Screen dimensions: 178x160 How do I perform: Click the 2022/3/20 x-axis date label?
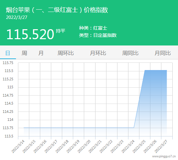84,146
